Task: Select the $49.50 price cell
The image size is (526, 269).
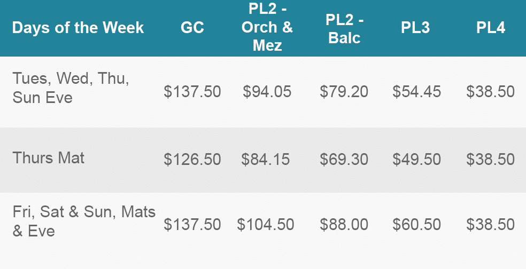Action: pos(416,159)
